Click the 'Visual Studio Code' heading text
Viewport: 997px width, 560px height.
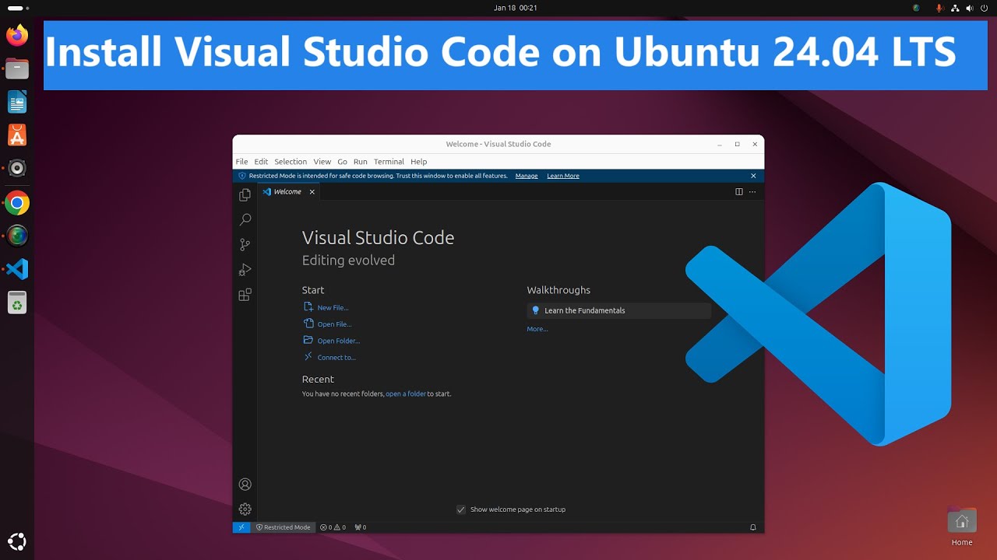pyautogui.click(x=378, y=238)
